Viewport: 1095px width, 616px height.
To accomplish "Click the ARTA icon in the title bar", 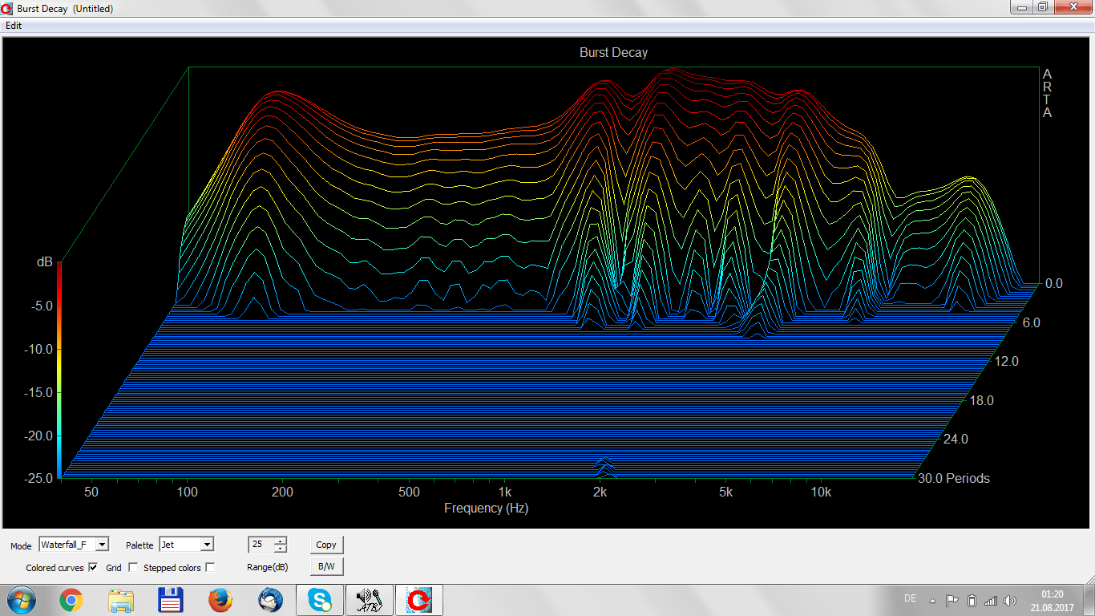I will pyautogui.click(x=7, y=8).
